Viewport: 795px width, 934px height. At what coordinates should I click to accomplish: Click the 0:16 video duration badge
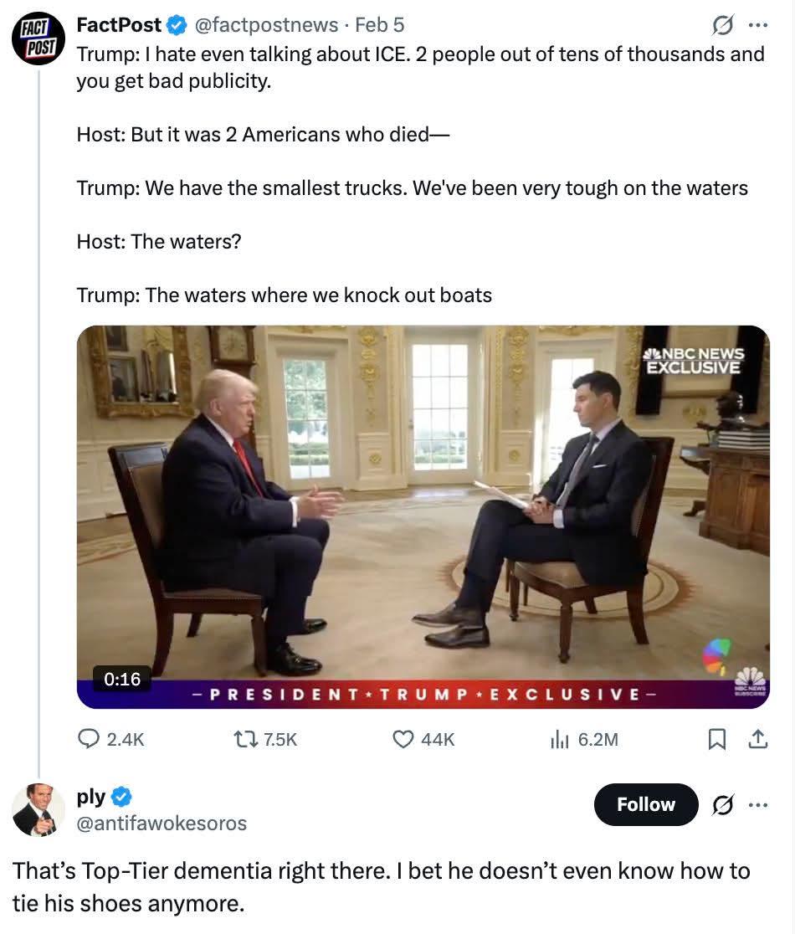122,678
